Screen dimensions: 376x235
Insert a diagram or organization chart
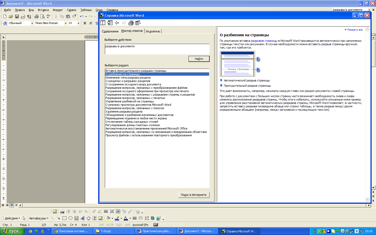tap(89, 218)
